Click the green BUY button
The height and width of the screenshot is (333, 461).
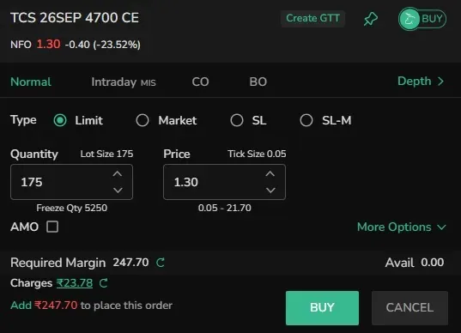coord(322,308)
